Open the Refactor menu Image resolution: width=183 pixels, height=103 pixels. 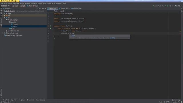(34, 3)
